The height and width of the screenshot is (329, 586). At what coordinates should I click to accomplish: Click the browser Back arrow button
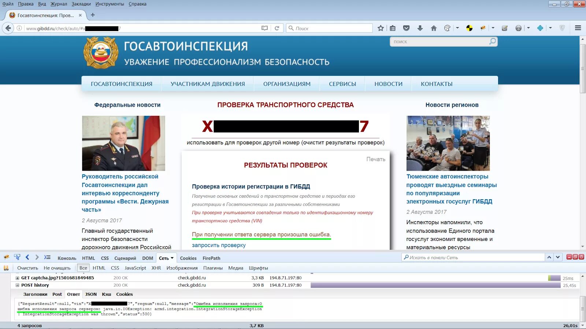(x=8, y=28)
